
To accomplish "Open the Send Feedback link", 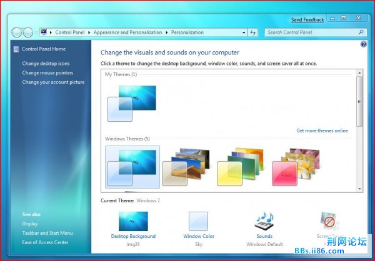I will [x=307, y=19].
